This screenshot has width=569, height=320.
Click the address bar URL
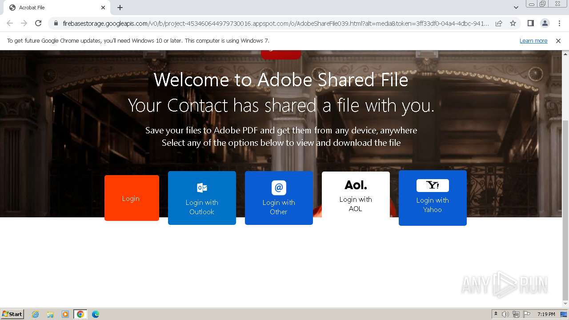[276, 23]
